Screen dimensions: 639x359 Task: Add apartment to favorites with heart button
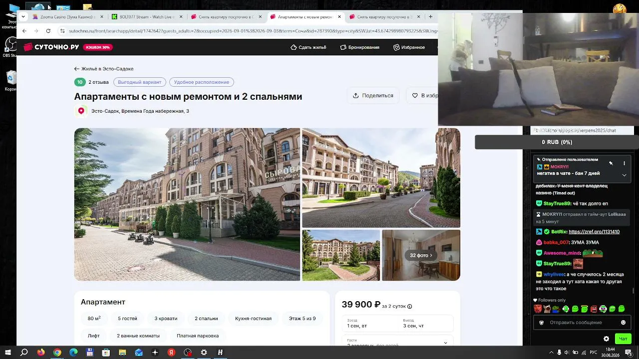422,96
